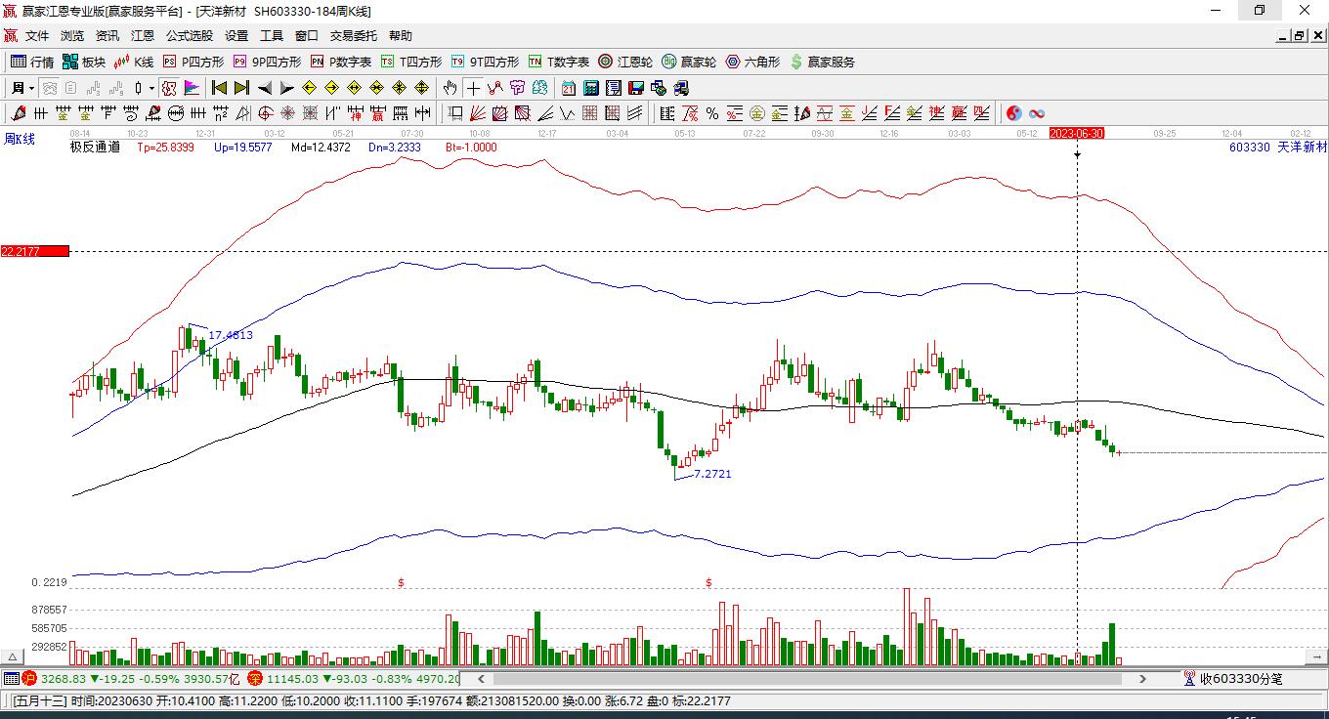Open the 行情 quotes view
Image resolution: width=1329 pixels, height=719 pixels.
tap(32, 62)
